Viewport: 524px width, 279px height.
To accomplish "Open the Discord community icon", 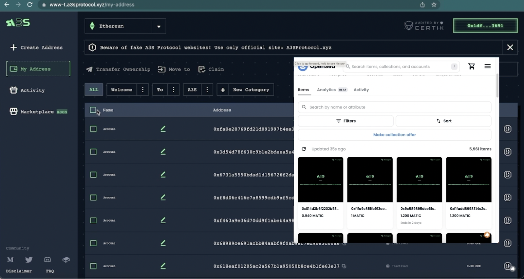I will click(47, 260).
